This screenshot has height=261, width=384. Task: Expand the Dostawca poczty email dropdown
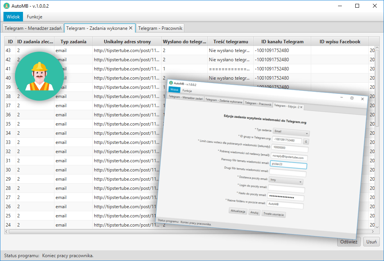click(x=286, y=181)
